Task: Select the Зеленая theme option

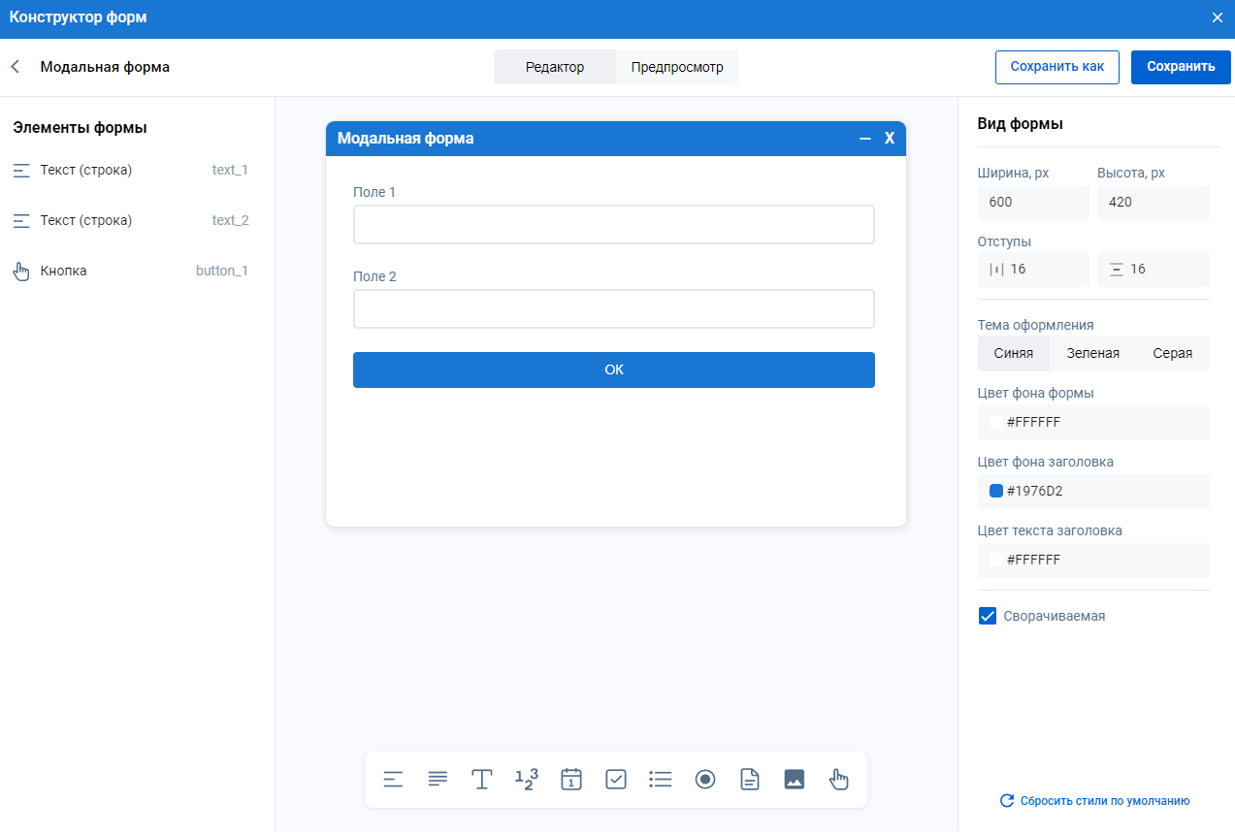Action: 1092,354
